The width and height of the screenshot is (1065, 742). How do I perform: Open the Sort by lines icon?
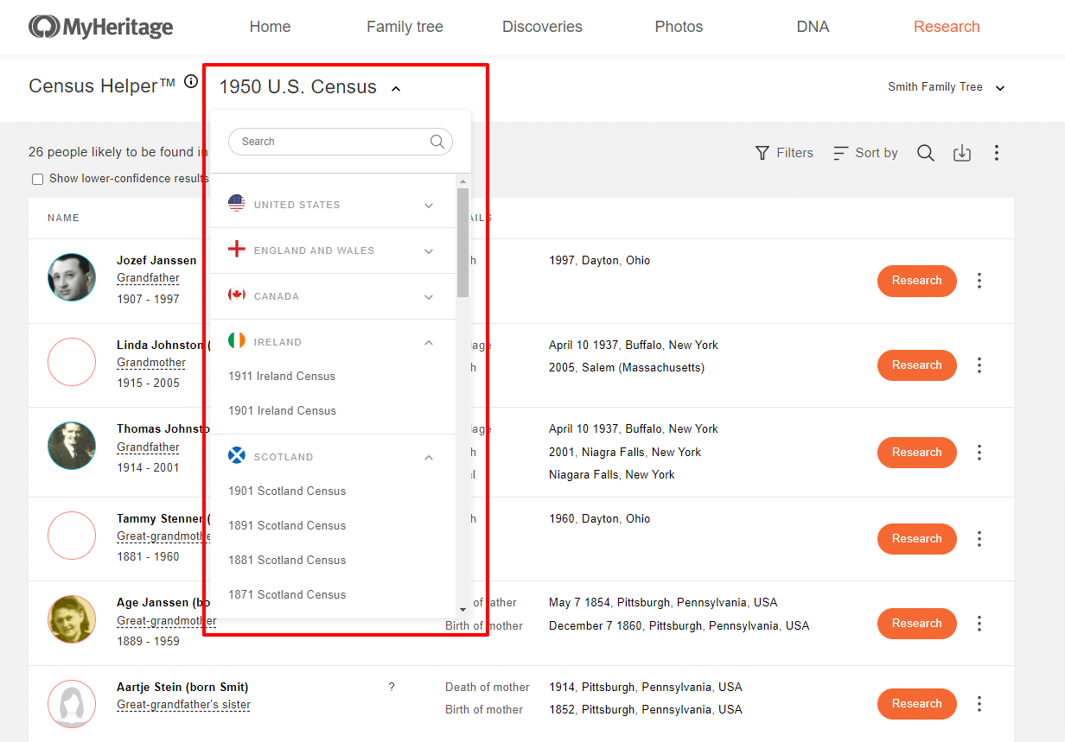pyautogui.click(x=840, y=153)
